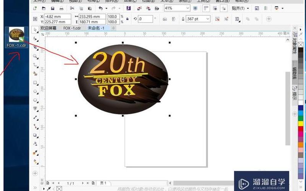Switch to the FOX -1.cdr document tab
Viewport: 306px width, 191px height.
tap(72, 28)
